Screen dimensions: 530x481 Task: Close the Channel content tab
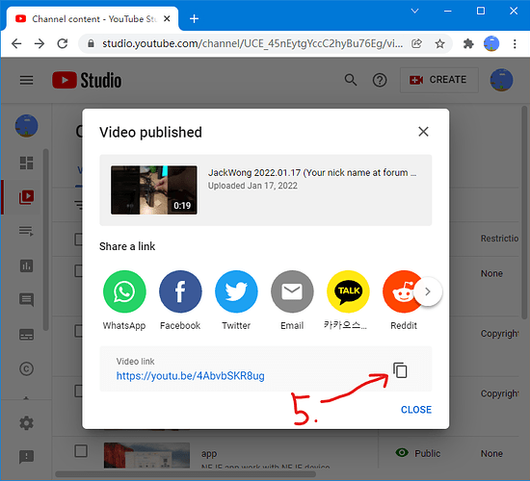click(x=167, y=19)
